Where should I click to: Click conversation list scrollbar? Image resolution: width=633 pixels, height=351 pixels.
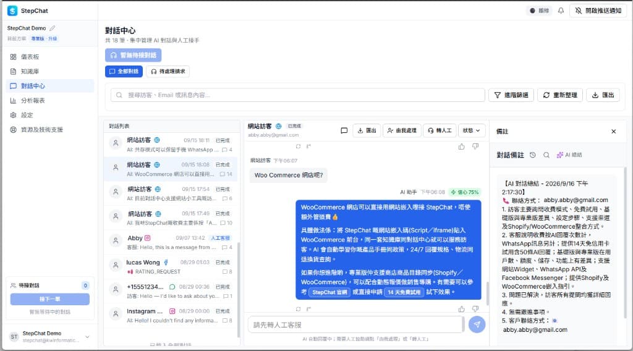[x=239, y=290]
